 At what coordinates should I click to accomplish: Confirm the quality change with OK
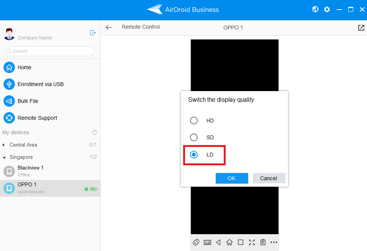coord(232,178)
